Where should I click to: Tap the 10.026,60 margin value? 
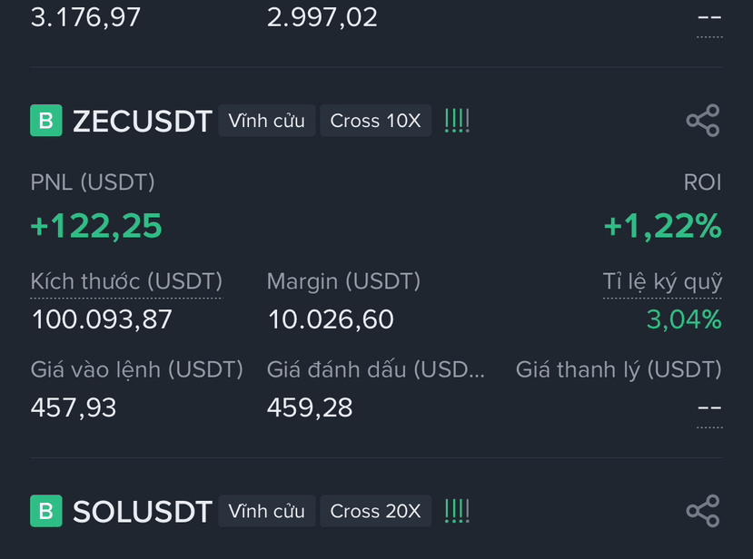point(331,319)
